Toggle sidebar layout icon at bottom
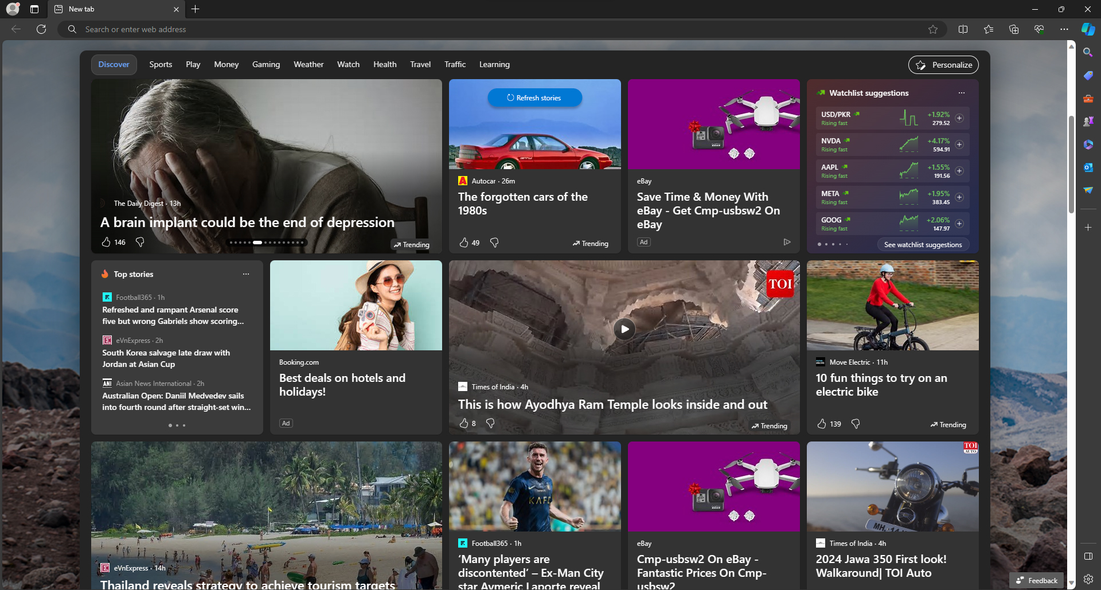 pyautogui.click(x=1088, y=556)
